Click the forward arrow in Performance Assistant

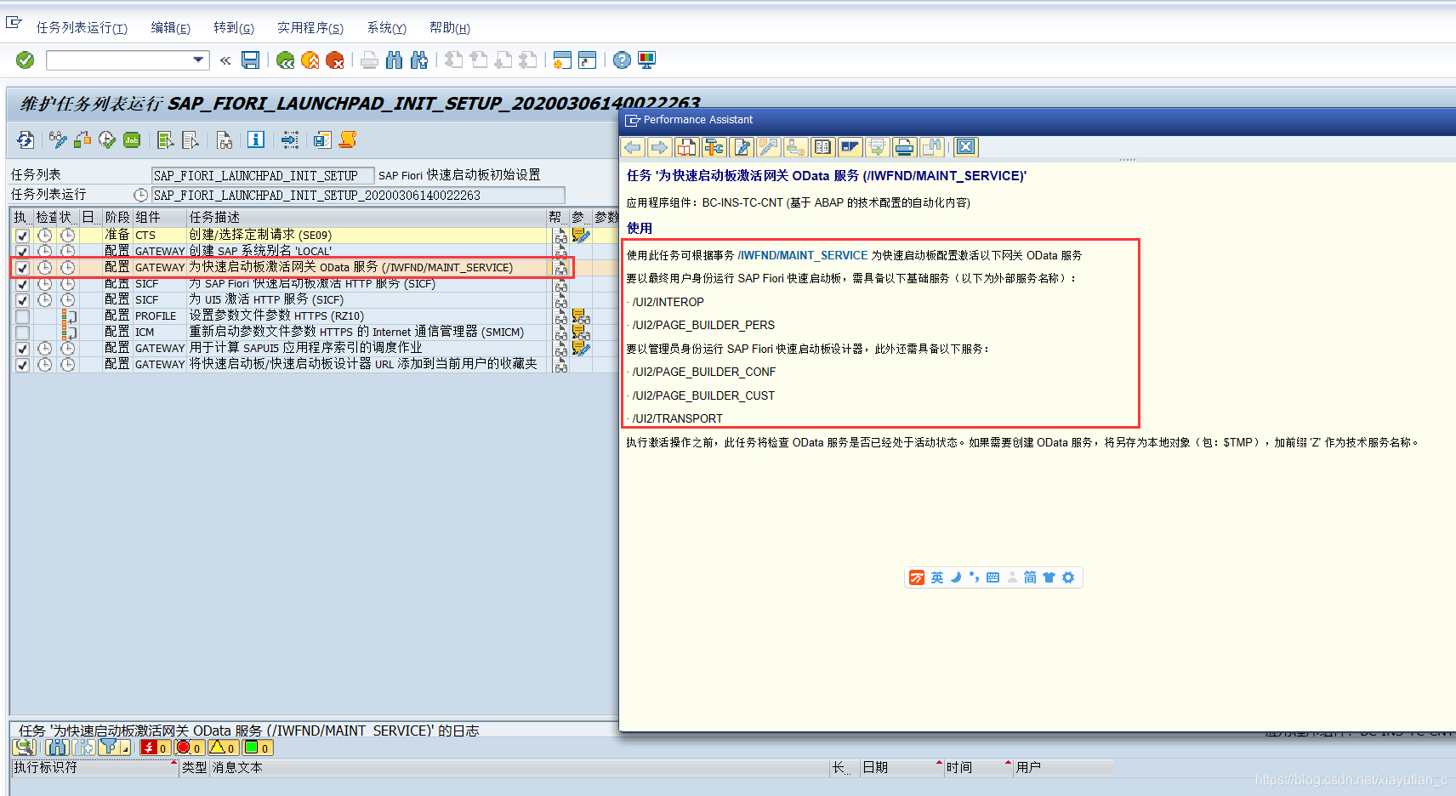(x=660, y=147)
